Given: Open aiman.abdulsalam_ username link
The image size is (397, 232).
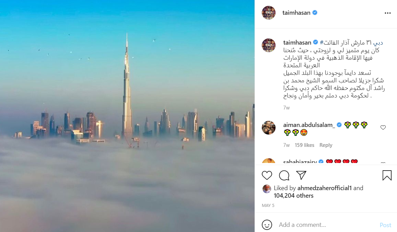Looking at the screenshot, I should pos(309,125).
